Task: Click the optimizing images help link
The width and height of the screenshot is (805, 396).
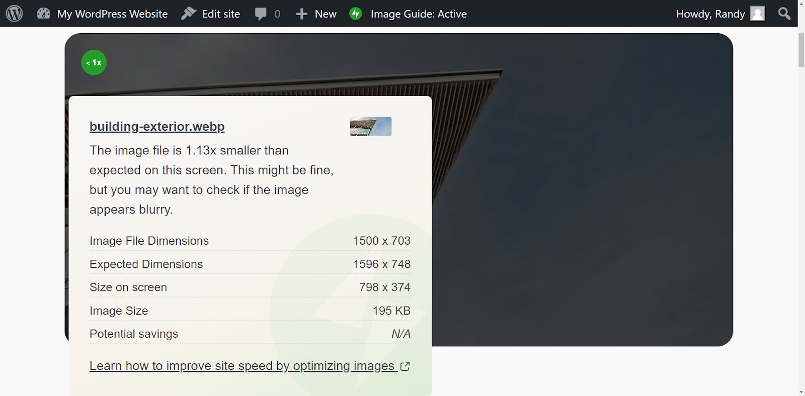Action: pyautogui.click(x=242, y=366)
